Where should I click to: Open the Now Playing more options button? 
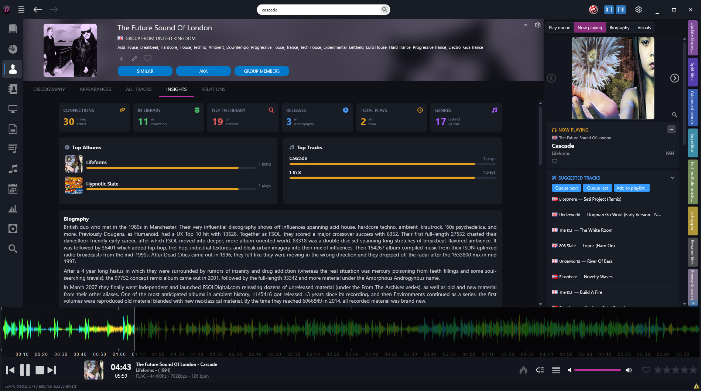[671, 129]
